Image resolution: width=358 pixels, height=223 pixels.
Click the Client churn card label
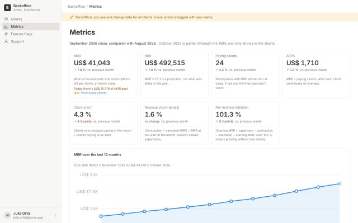click(83, 108)
